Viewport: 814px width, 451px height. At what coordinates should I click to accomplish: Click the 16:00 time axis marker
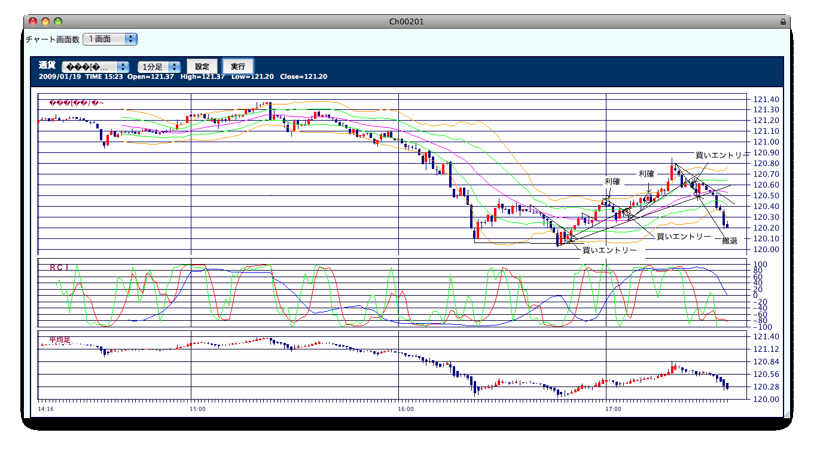tap(405, 409)
